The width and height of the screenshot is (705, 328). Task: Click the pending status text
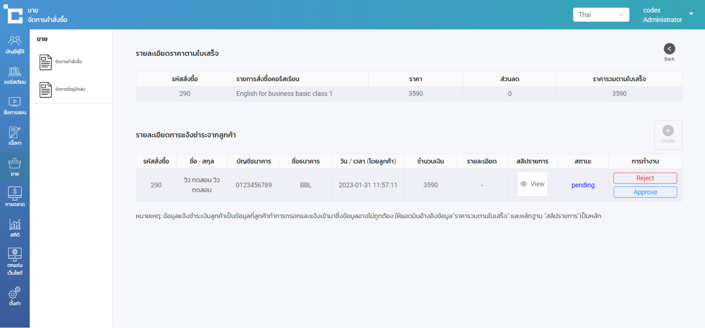pos(583,185)
